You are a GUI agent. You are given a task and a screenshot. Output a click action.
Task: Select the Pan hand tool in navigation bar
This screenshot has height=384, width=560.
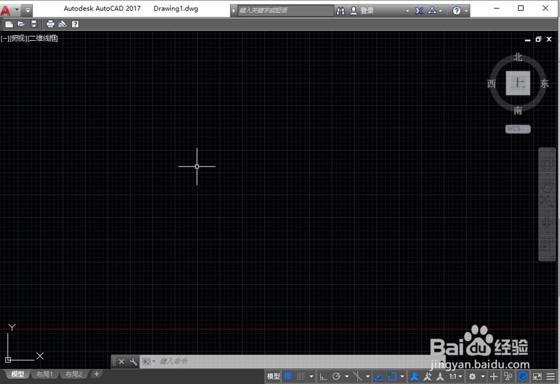pos(547,186)
